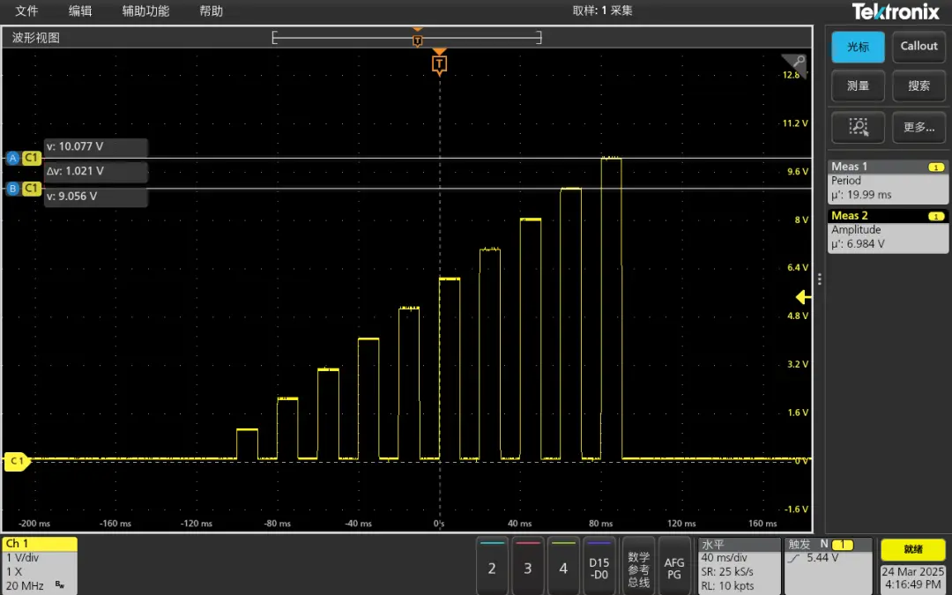Click the 搜索 search button
The height and width of the screenshot is (595, 952).
(919, 86)
